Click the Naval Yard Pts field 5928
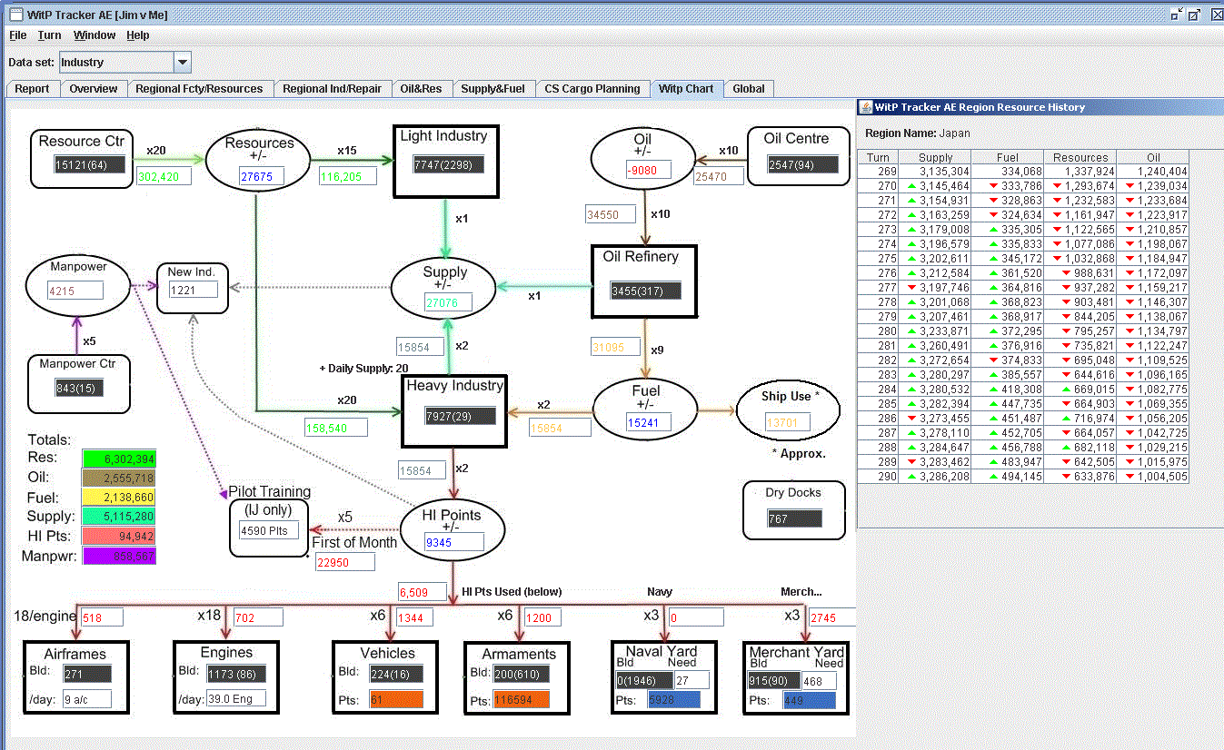The width and height of the screenshot is (1224, 750). click(x=673, y=700)
